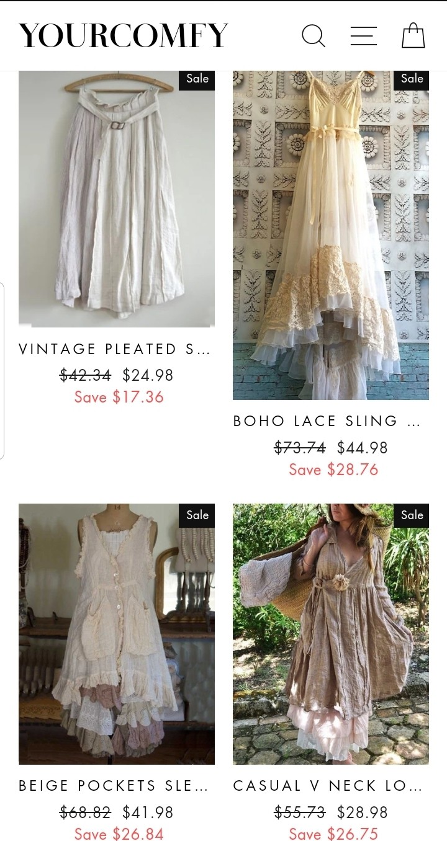Click Sale badge on beige pockets dress
The image size is (447, 841).
[x=197, y=515]
